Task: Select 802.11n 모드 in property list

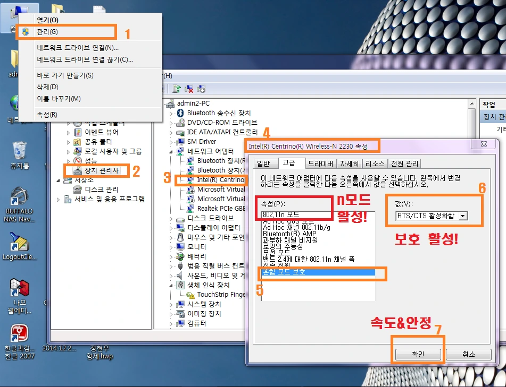Action: pyautogui.click(x=281, y=214)
